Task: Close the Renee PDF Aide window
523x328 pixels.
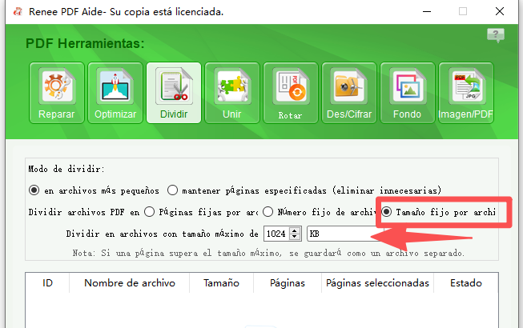Action: point(500,12)
